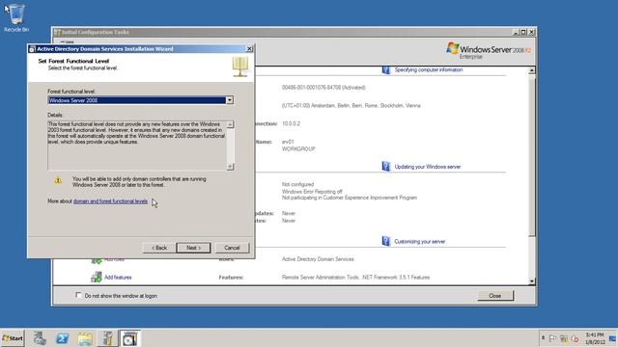This screenshot has width=618, height=347.
Task: Click Close button in Initial Configuration Tasks
Action: click(x=495, y=296)
